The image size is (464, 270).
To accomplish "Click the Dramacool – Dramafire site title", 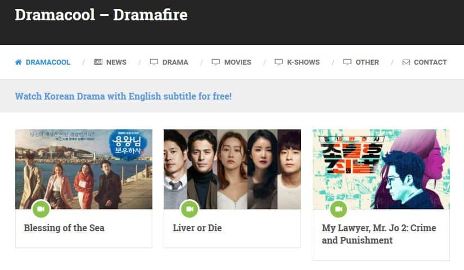I will (101, 15).
